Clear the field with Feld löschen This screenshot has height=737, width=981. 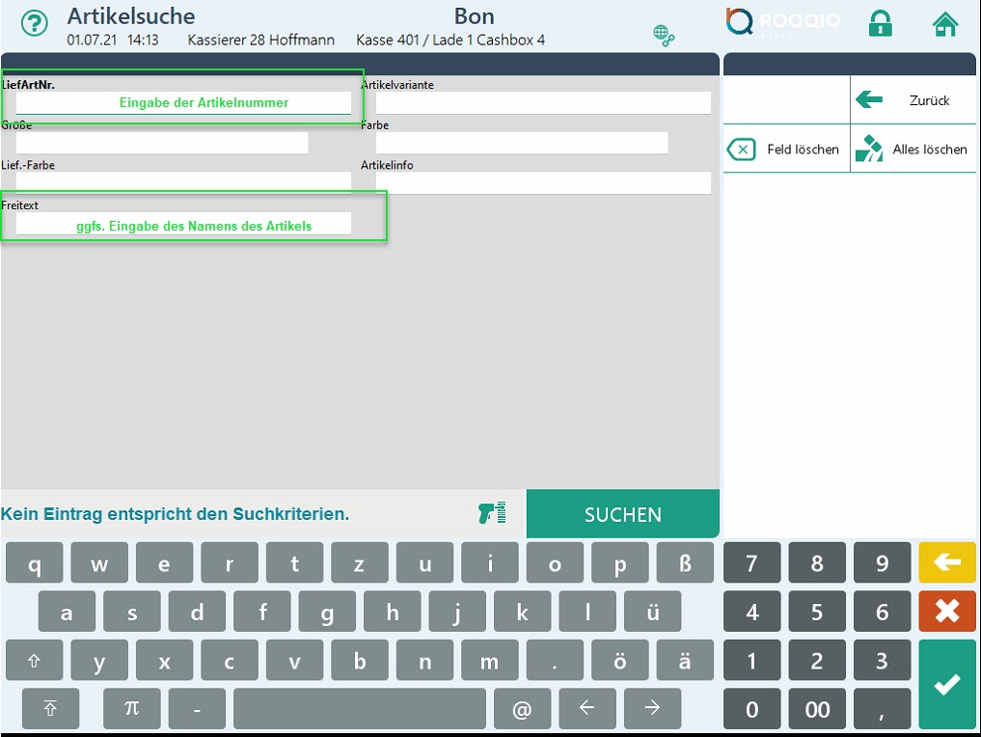pyautogui.click(x=786, y=150)
